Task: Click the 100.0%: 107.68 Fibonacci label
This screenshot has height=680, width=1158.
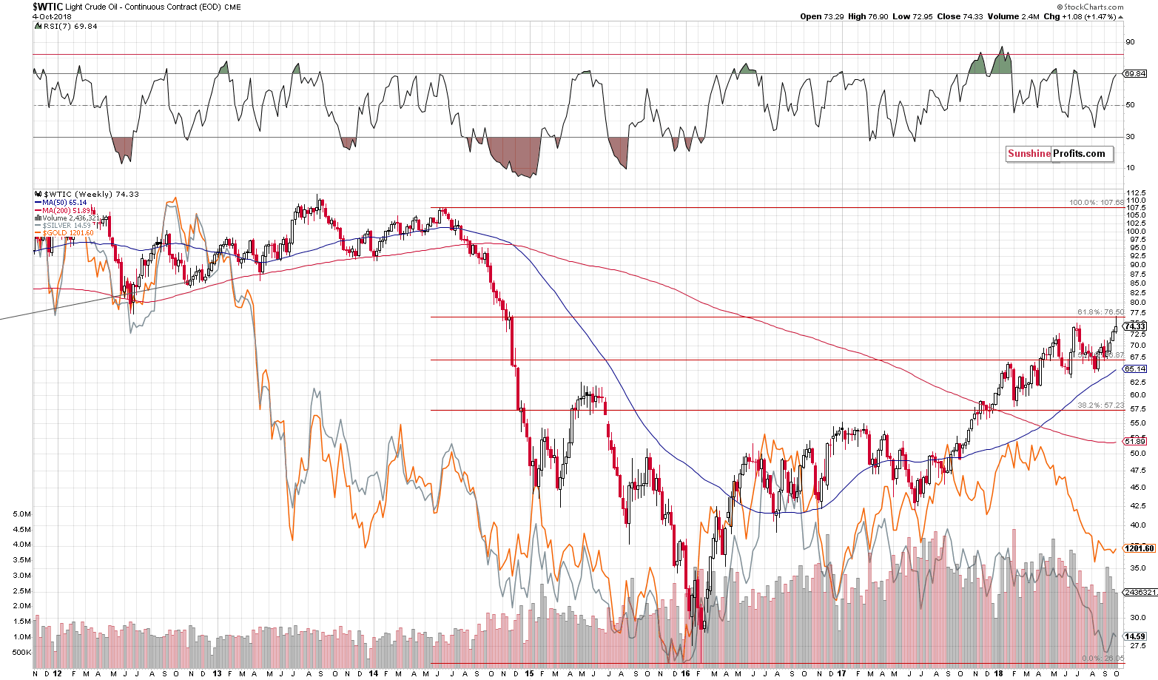Action: pyautogui.click(x=1097, y=203)
